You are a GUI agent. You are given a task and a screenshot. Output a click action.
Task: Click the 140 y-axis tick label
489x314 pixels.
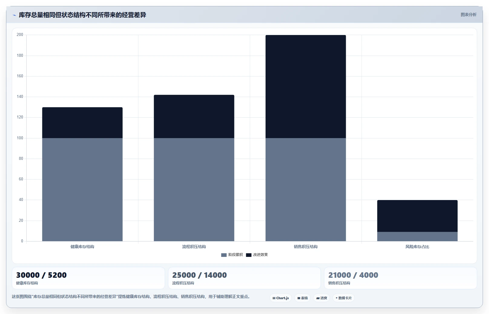pyautogui.click(x=20, y=97)
